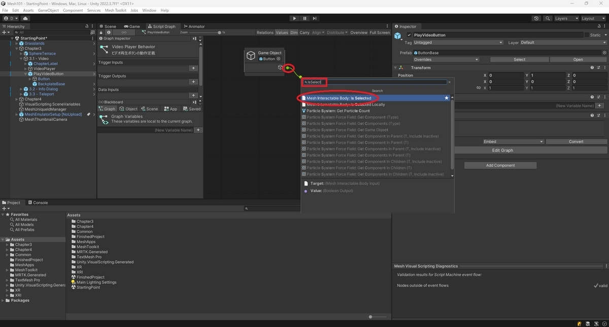Click the Add Component button
The image size is (609, 327).
coord(500,165)
